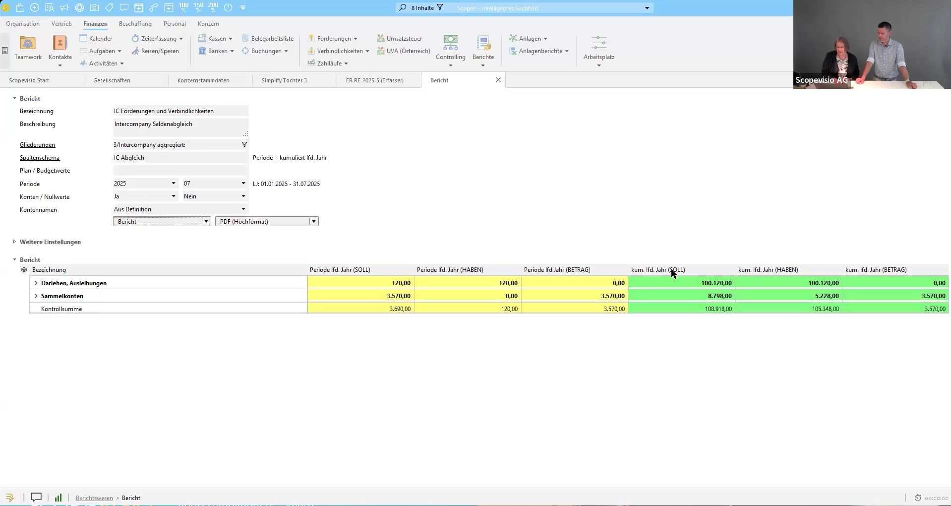Open the Gesellschaften tab

126,80
